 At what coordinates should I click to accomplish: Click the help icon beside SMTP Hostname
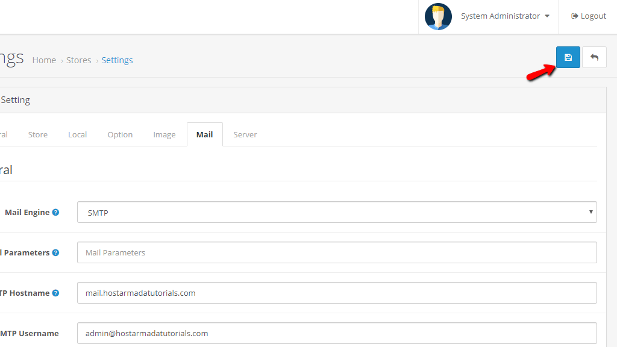[55, 293]
